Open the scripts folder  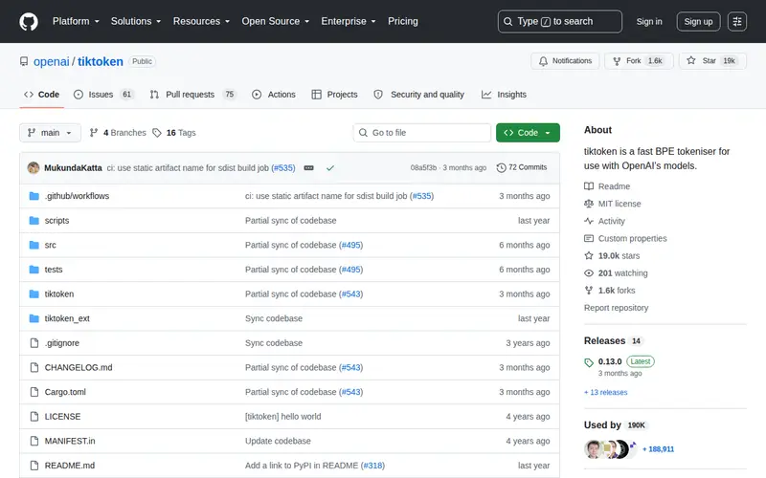(56, 221)
